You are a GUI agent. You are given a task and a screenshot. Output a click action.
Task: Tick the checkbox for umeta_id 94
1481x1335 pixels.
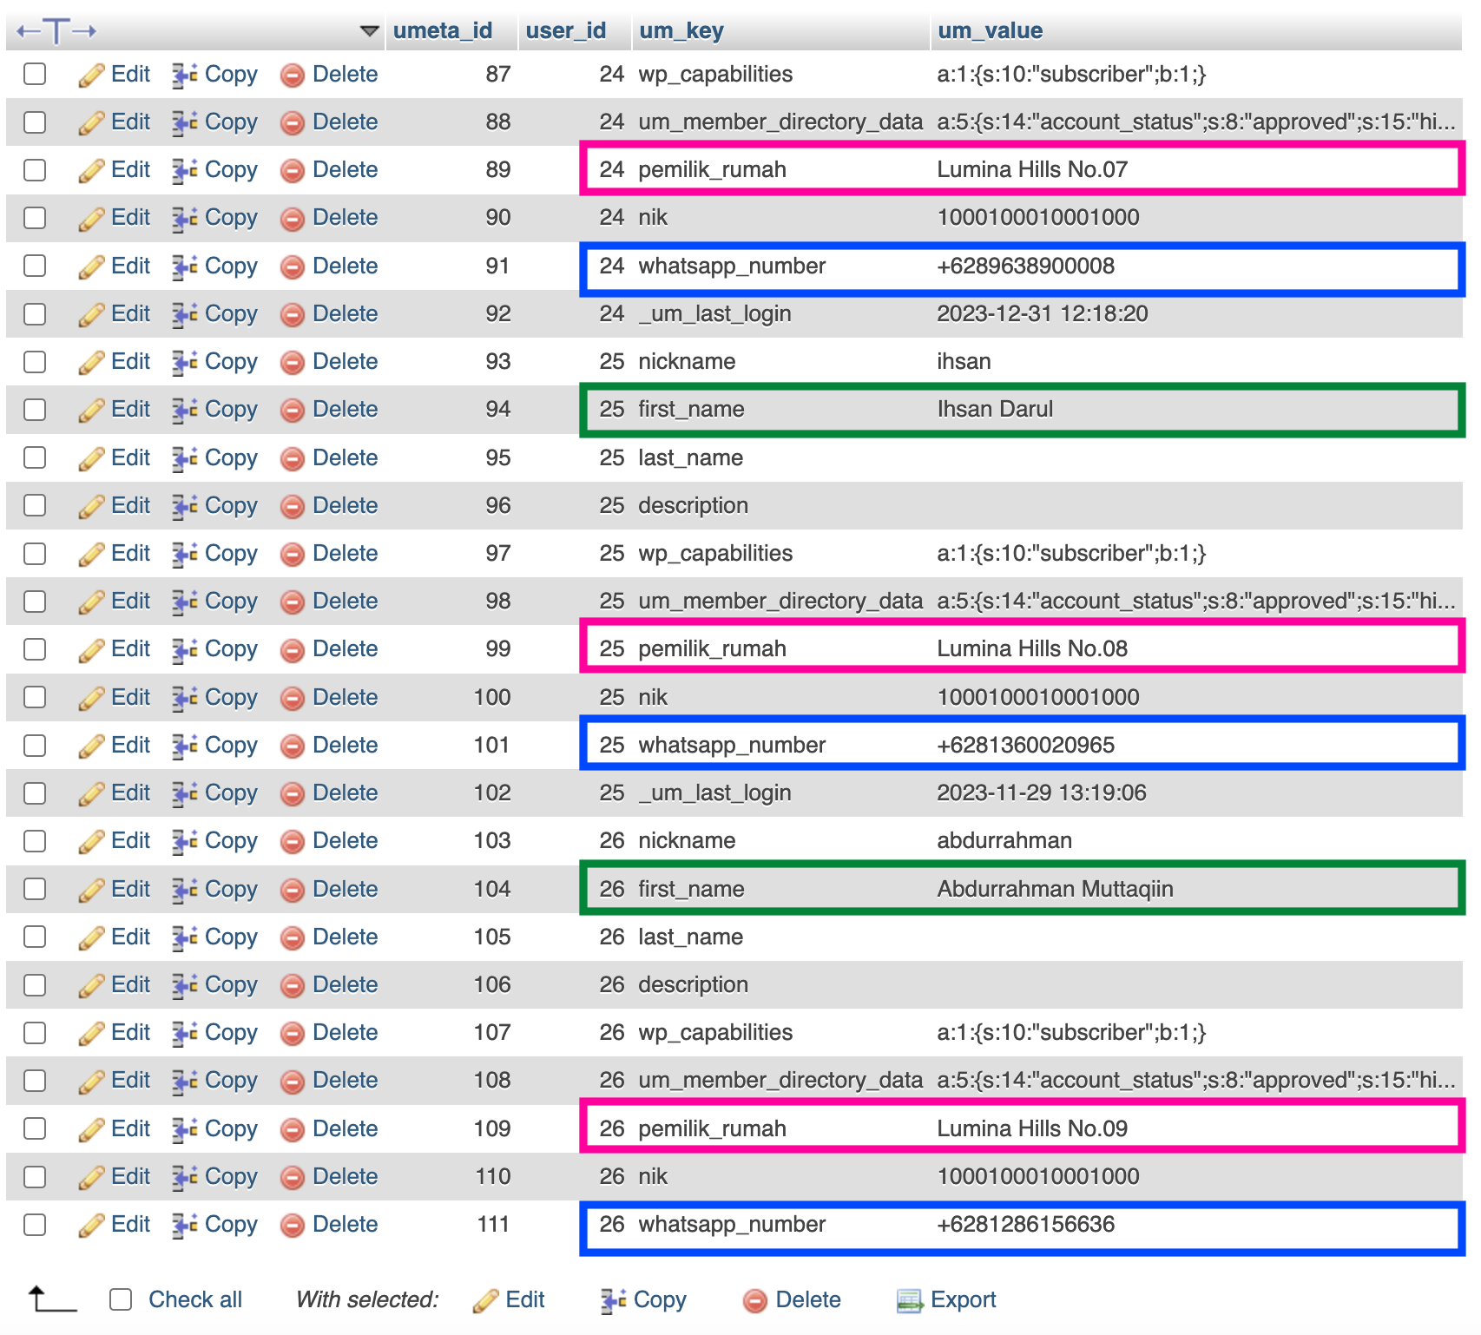35,410
